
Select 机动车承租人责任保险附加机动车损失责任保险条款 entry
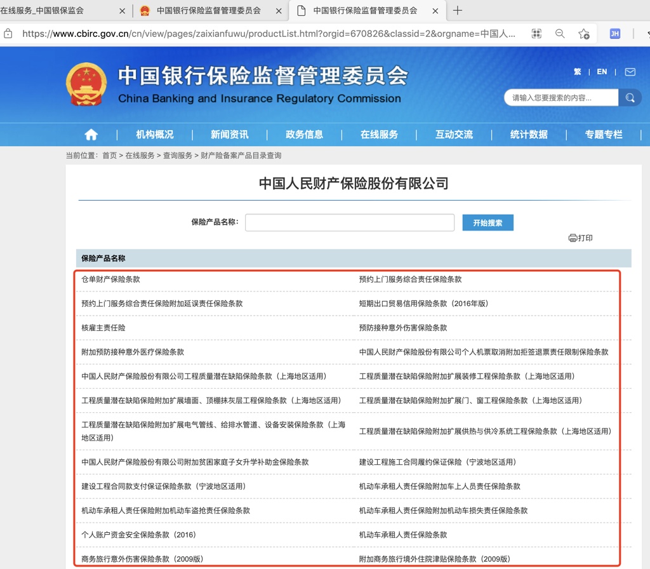444,511
